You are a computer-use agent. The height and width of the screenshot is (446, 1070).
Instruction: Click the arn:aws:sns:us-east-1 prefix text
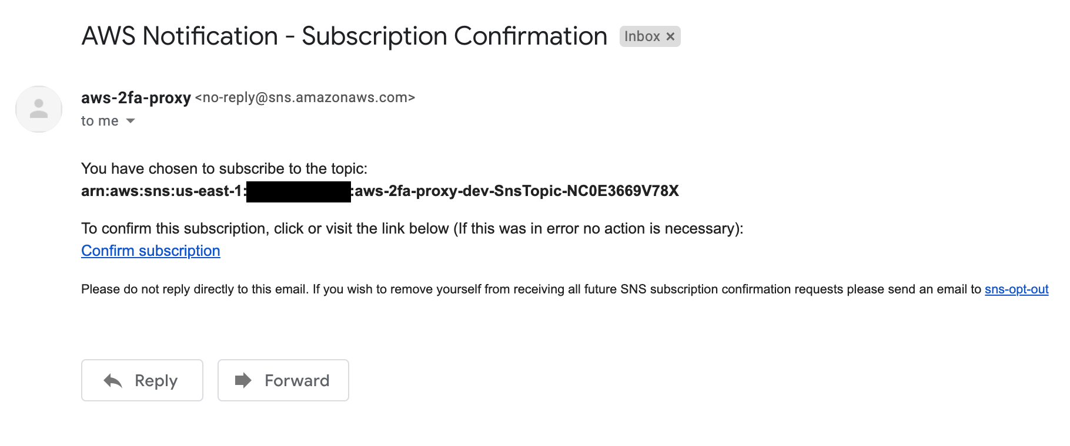162,191
